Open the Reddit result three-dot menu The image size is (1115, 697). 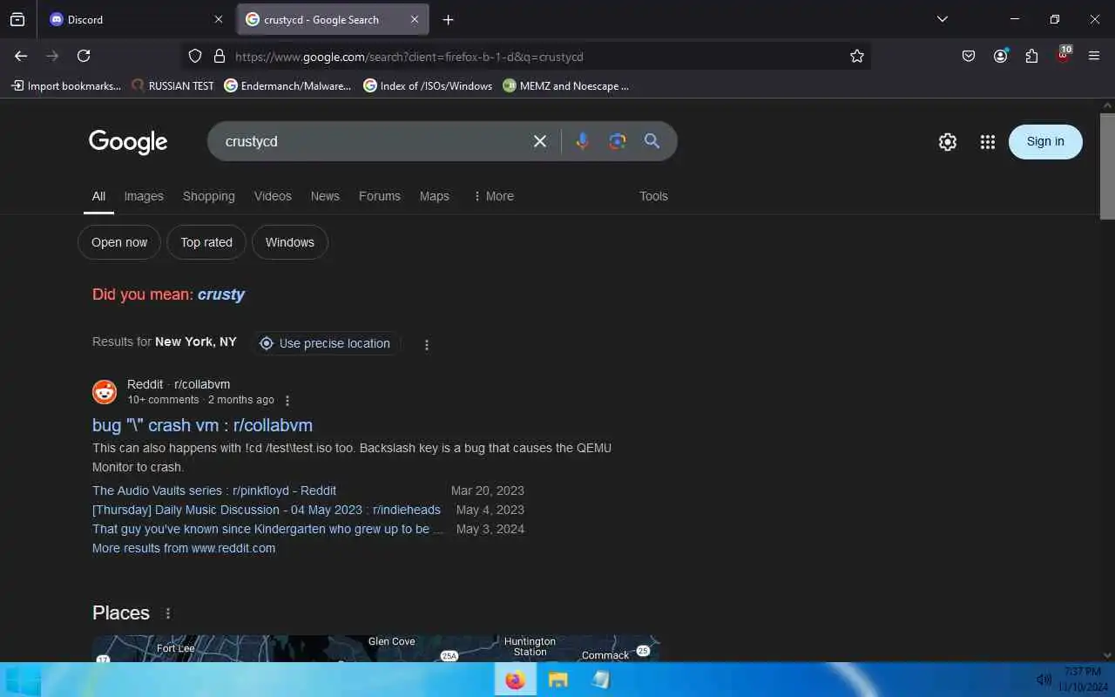click(287, 401)
